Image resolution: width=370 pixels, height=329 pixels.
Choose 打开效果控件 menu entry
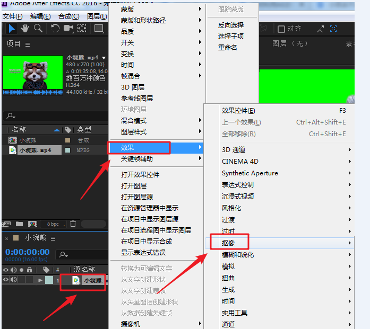point(157,174)
